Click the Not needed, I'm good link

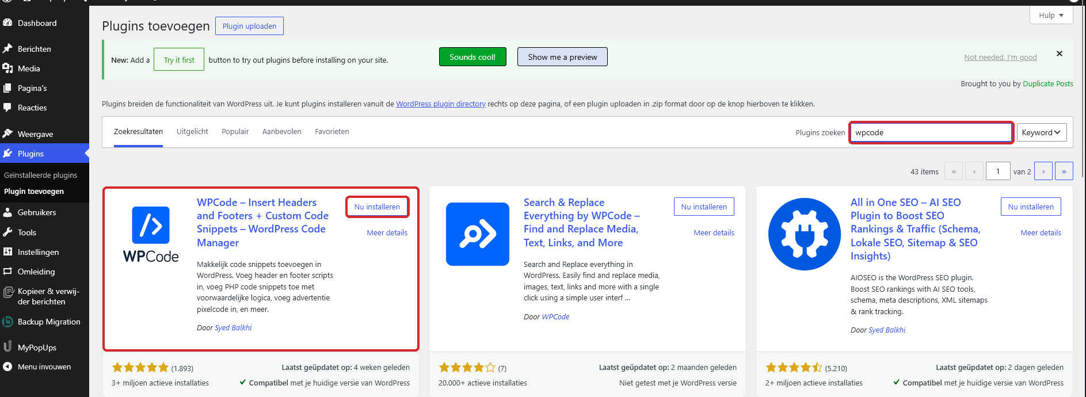click(1000, 57)
